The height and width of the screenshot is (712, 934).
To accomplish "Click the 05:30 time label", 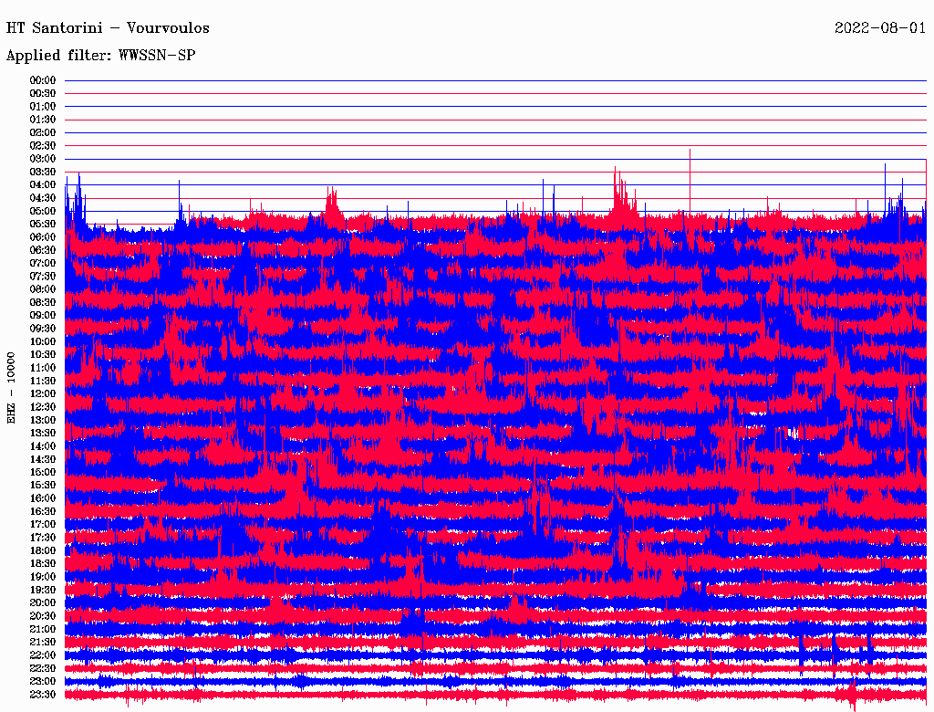I will coord(43,224).
